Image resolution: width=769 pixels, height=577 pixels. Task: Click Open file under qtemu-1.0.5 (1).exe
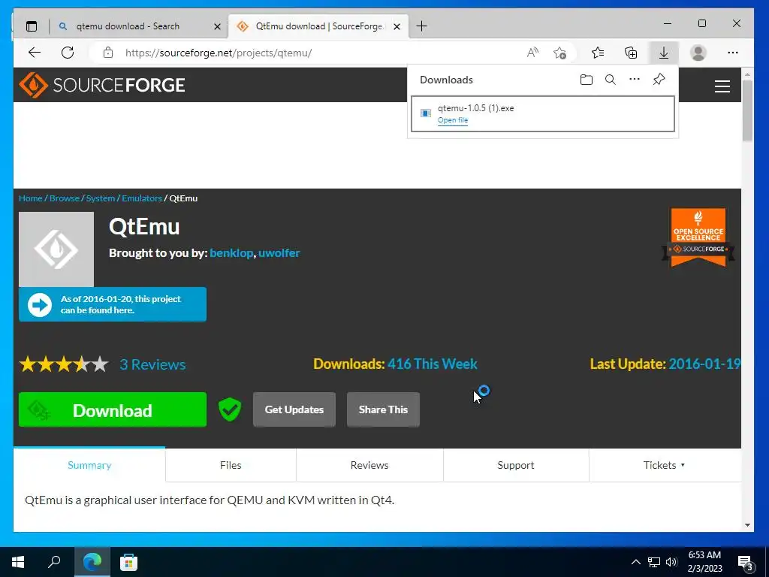(453, 120)
